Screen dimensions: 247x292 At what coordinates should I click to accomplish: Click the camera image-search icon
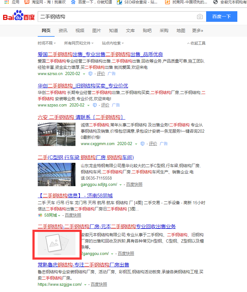[200, 16]
